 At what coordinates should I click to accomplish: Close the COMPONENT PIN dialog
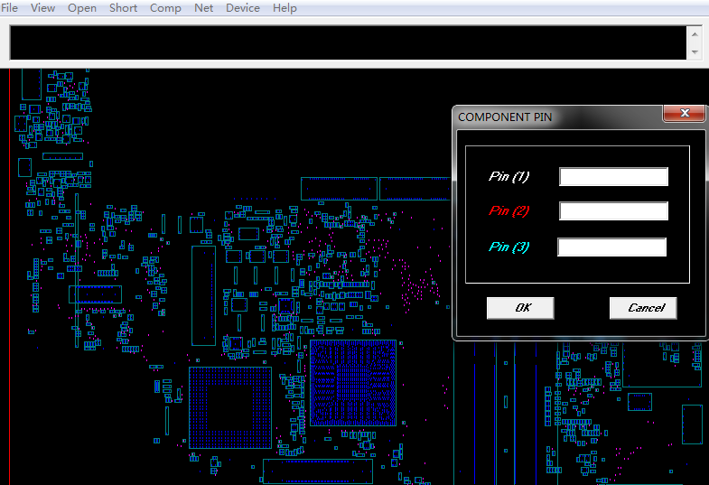pyautogui.click(x=684, y=113)
